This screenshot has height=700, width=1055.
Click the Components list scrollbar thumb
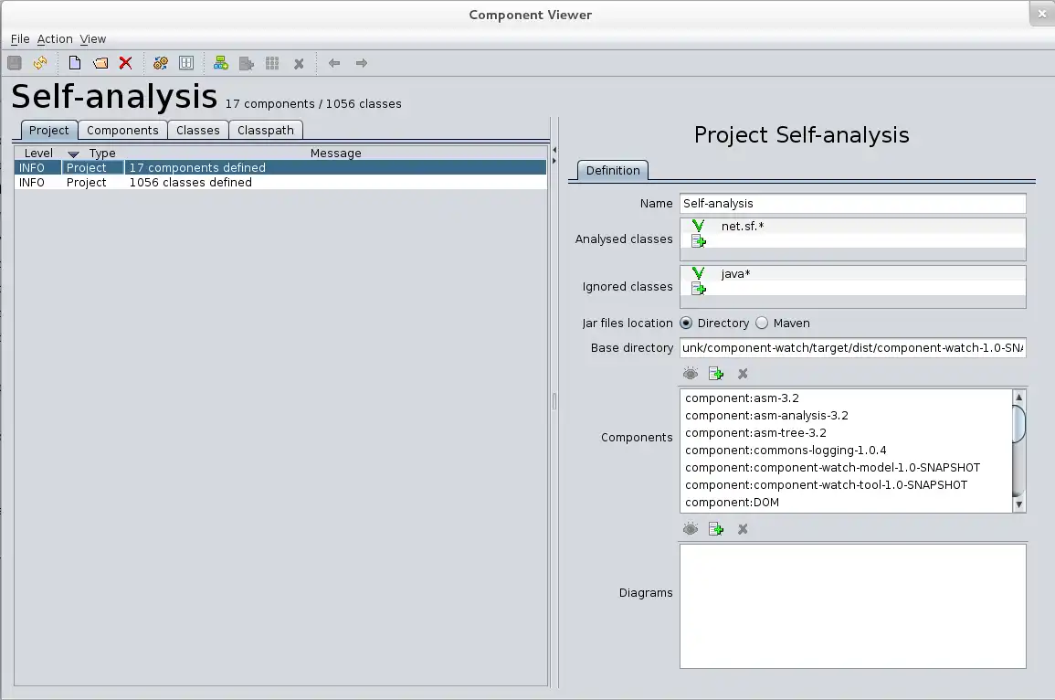click(1018, 423)
